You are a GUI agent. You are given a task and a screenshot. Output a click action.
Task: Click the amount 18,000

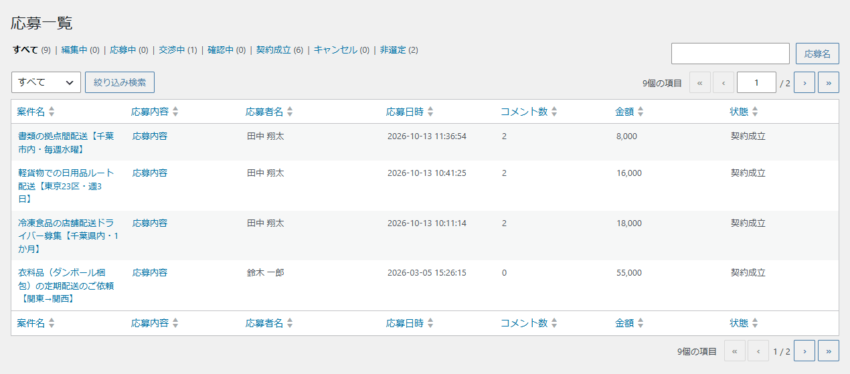(629, 223)
